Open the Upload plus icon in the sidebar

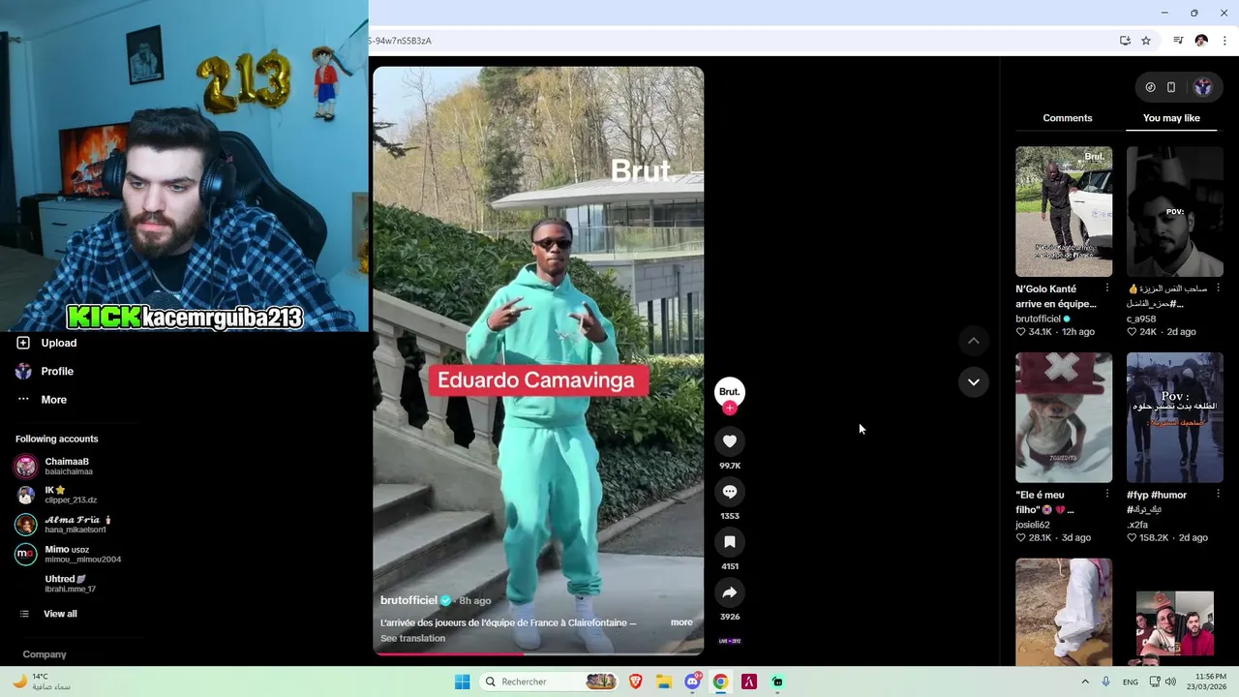pos(23,343)
